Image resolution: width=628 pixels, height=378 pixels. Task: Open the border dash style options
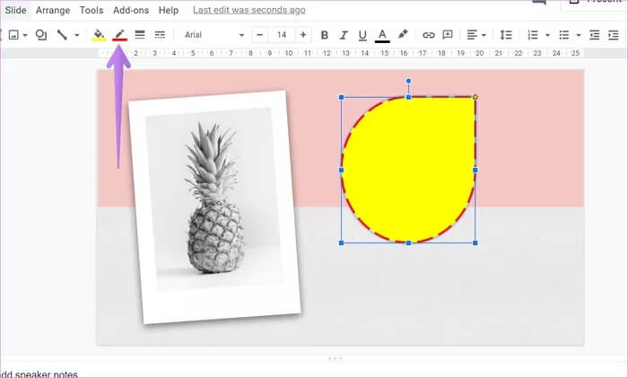point(160,35)
